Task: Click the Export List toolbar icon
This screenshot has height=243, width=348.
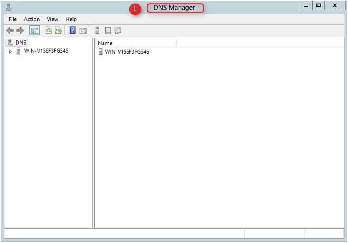Action: pos(59,30)
